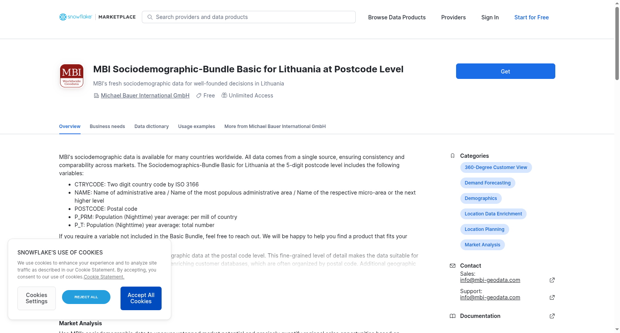Click the MBI Worldwide Geodata logo
The width and height of the screenshot is (620, 333).
[72, 76]
